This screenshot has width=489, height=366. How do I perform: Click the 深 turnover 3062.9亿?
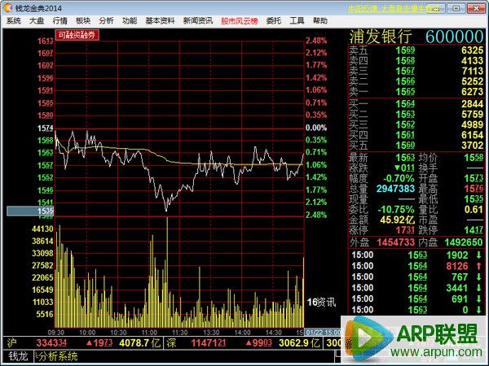click(299, 343)
